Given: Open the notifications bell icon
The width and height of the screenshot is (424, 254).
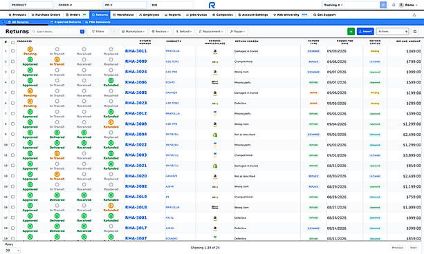Looking at the screenshot, I should tap(394, 5).
